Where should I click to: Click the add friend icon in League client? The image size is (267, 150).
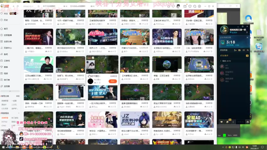[235, 50]
